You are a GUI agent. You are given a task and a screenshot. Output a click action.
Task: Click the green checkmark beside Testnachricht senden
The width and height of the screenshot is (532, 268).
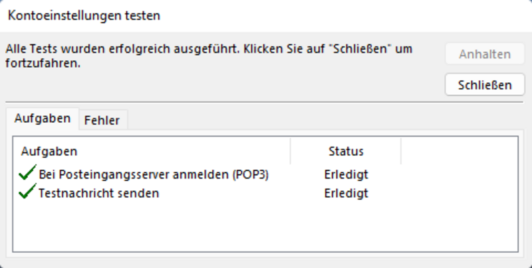coord(27,192)
